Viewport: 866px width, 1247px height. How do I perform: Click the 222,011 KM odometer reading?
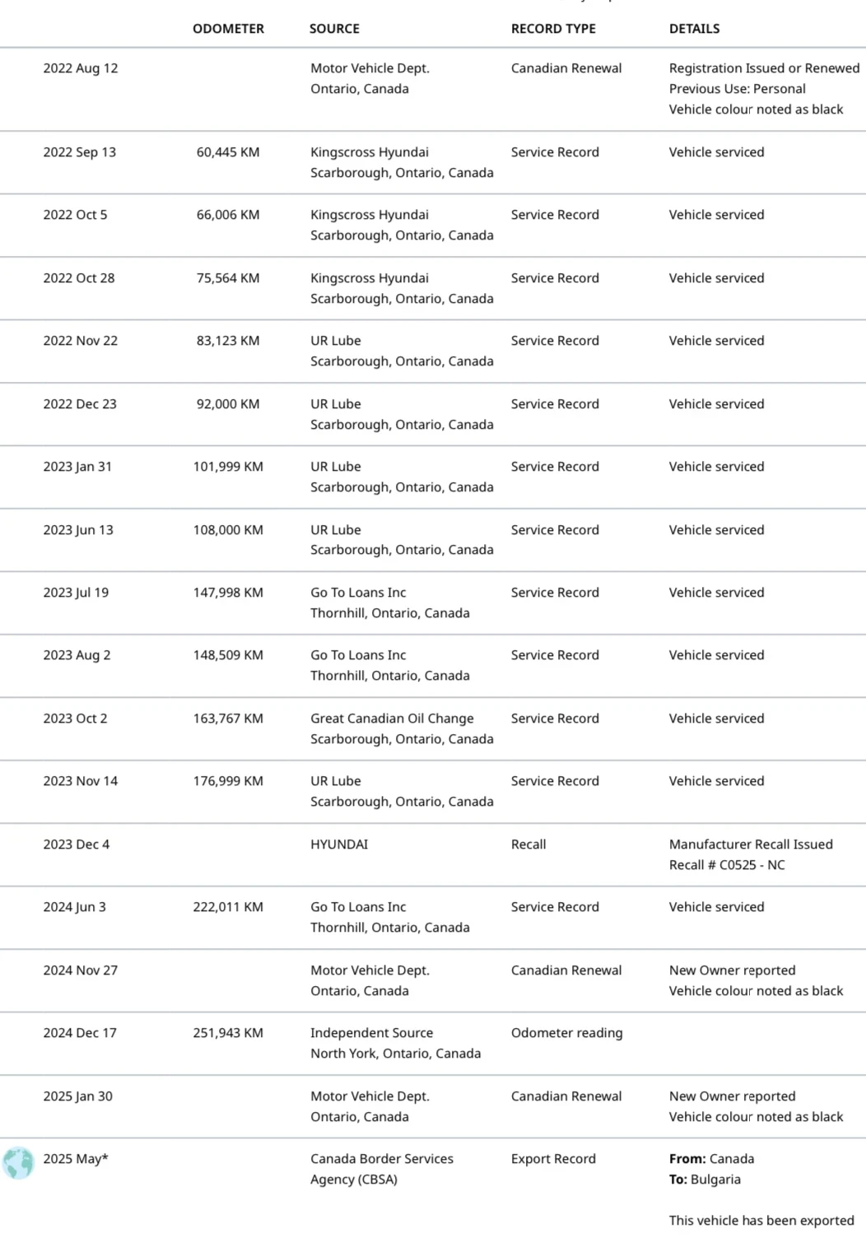click(x=228, y=907)
